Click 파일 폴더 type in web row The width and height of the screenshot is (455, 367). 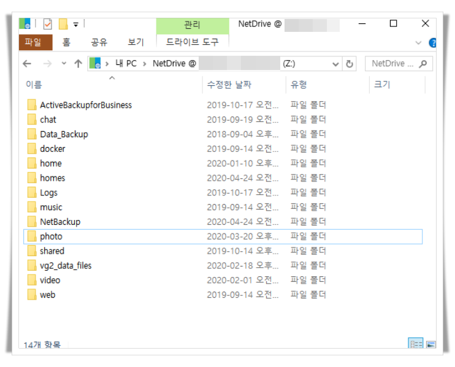308,295
